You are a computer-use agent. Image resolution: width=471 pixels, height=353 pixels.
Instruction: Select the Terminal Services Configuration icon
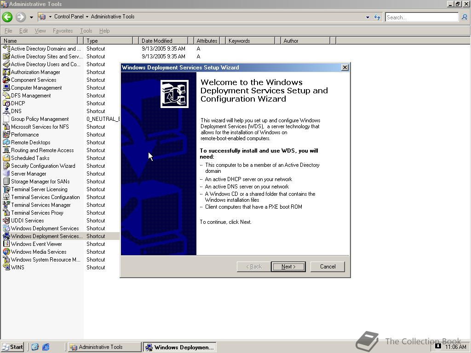click(x=6, y=197)
